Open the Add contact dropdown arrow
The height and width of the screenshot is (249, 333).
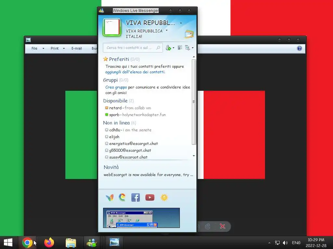174,48
